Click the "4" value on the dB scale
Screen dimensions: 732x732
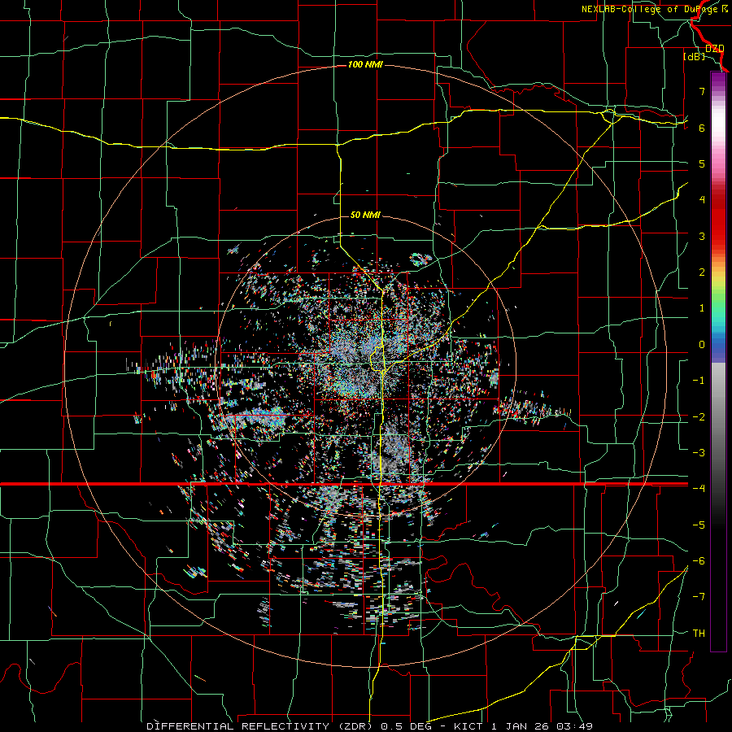[702, 200]
